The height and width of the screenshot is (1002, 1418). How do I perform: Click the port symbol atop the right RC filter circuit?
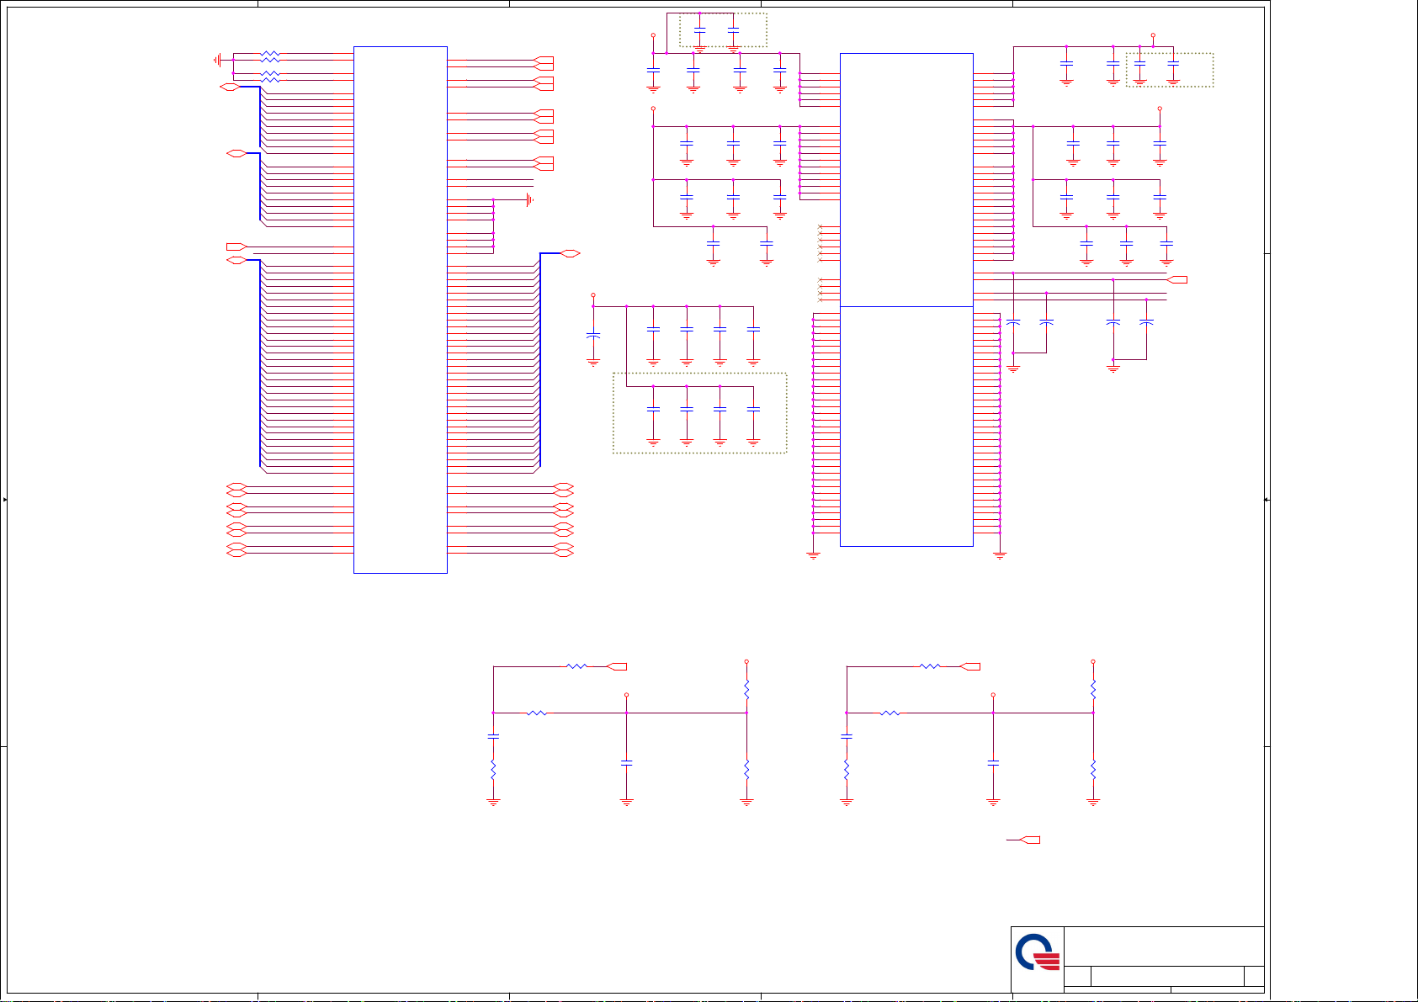[x=969, y=666]
